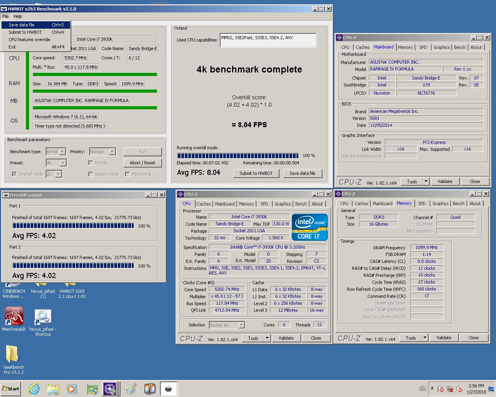Click the Part 2 progress bar
496x397 pixels.
coord(73,266)
